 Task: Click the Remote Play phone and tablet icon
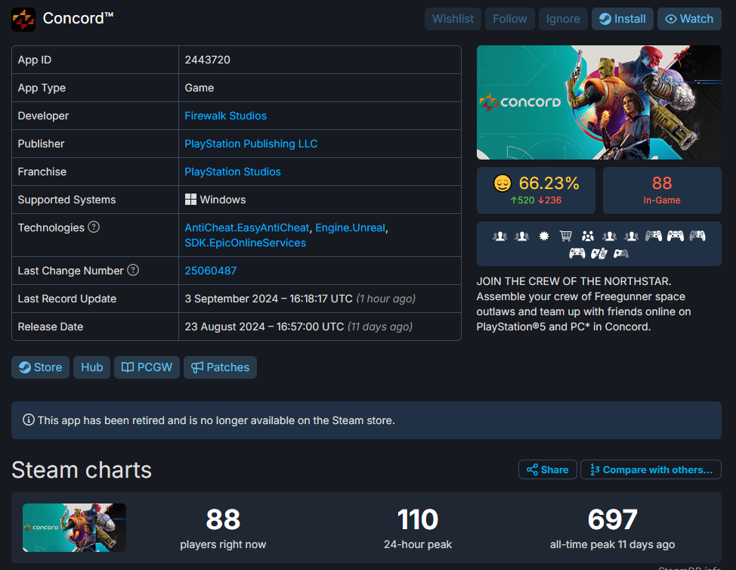tap(599, 253)
